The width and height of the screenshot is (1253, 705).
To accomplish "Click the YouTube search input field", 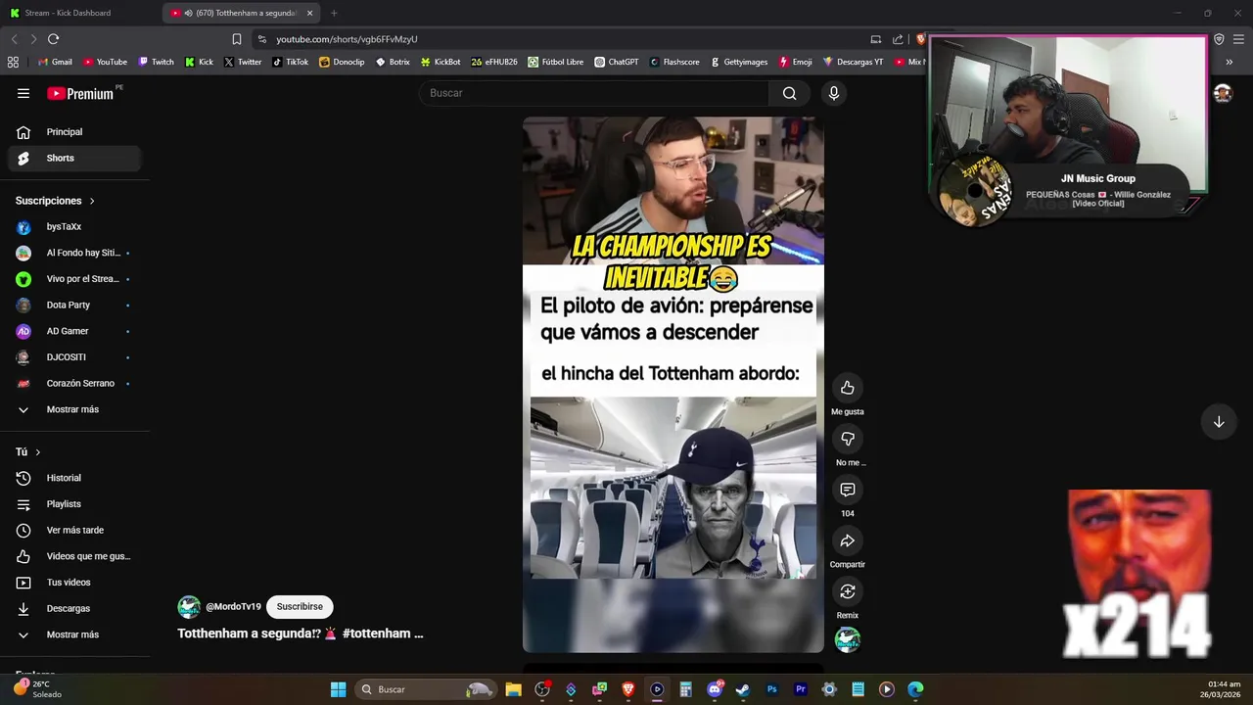I will pos(594,93).
